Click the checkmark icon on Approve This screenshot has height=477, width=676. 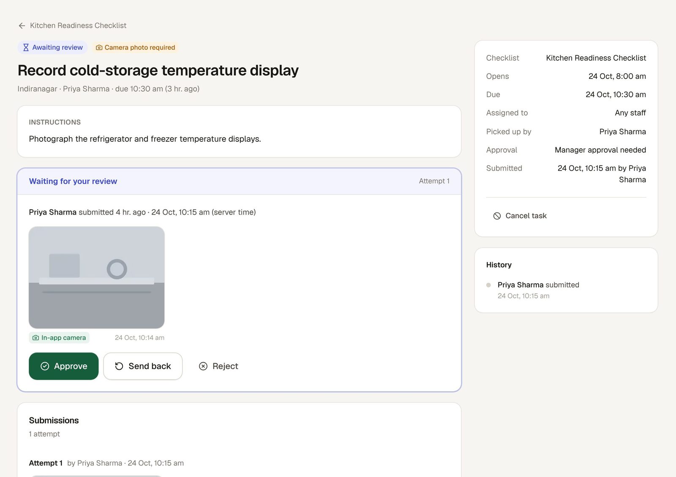[45, 366]
